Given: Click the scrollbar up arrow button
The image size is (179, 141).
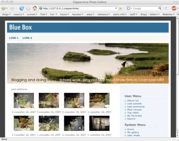Looking at the screenshot, I should coord(178,132).
